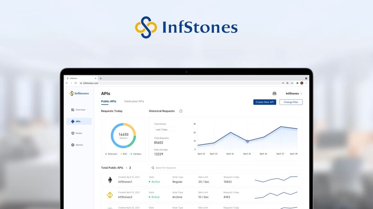The height and width of the screenshot is (209, 373).
Task: Click the browser forward arrow
Action: point(71,83)
